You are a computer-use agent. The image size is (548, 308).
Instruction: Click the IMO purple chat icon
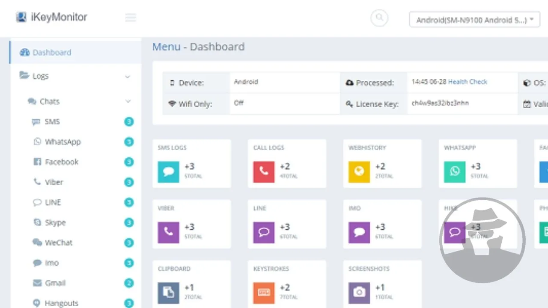[x=359, y=232]
